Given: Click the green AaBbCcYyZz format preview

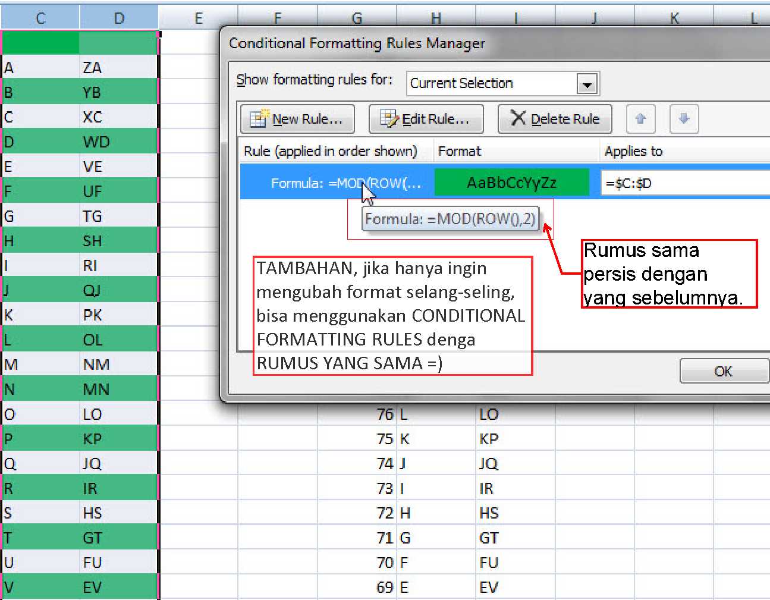Looking at the screenshot, I should (x=511, y=183).
